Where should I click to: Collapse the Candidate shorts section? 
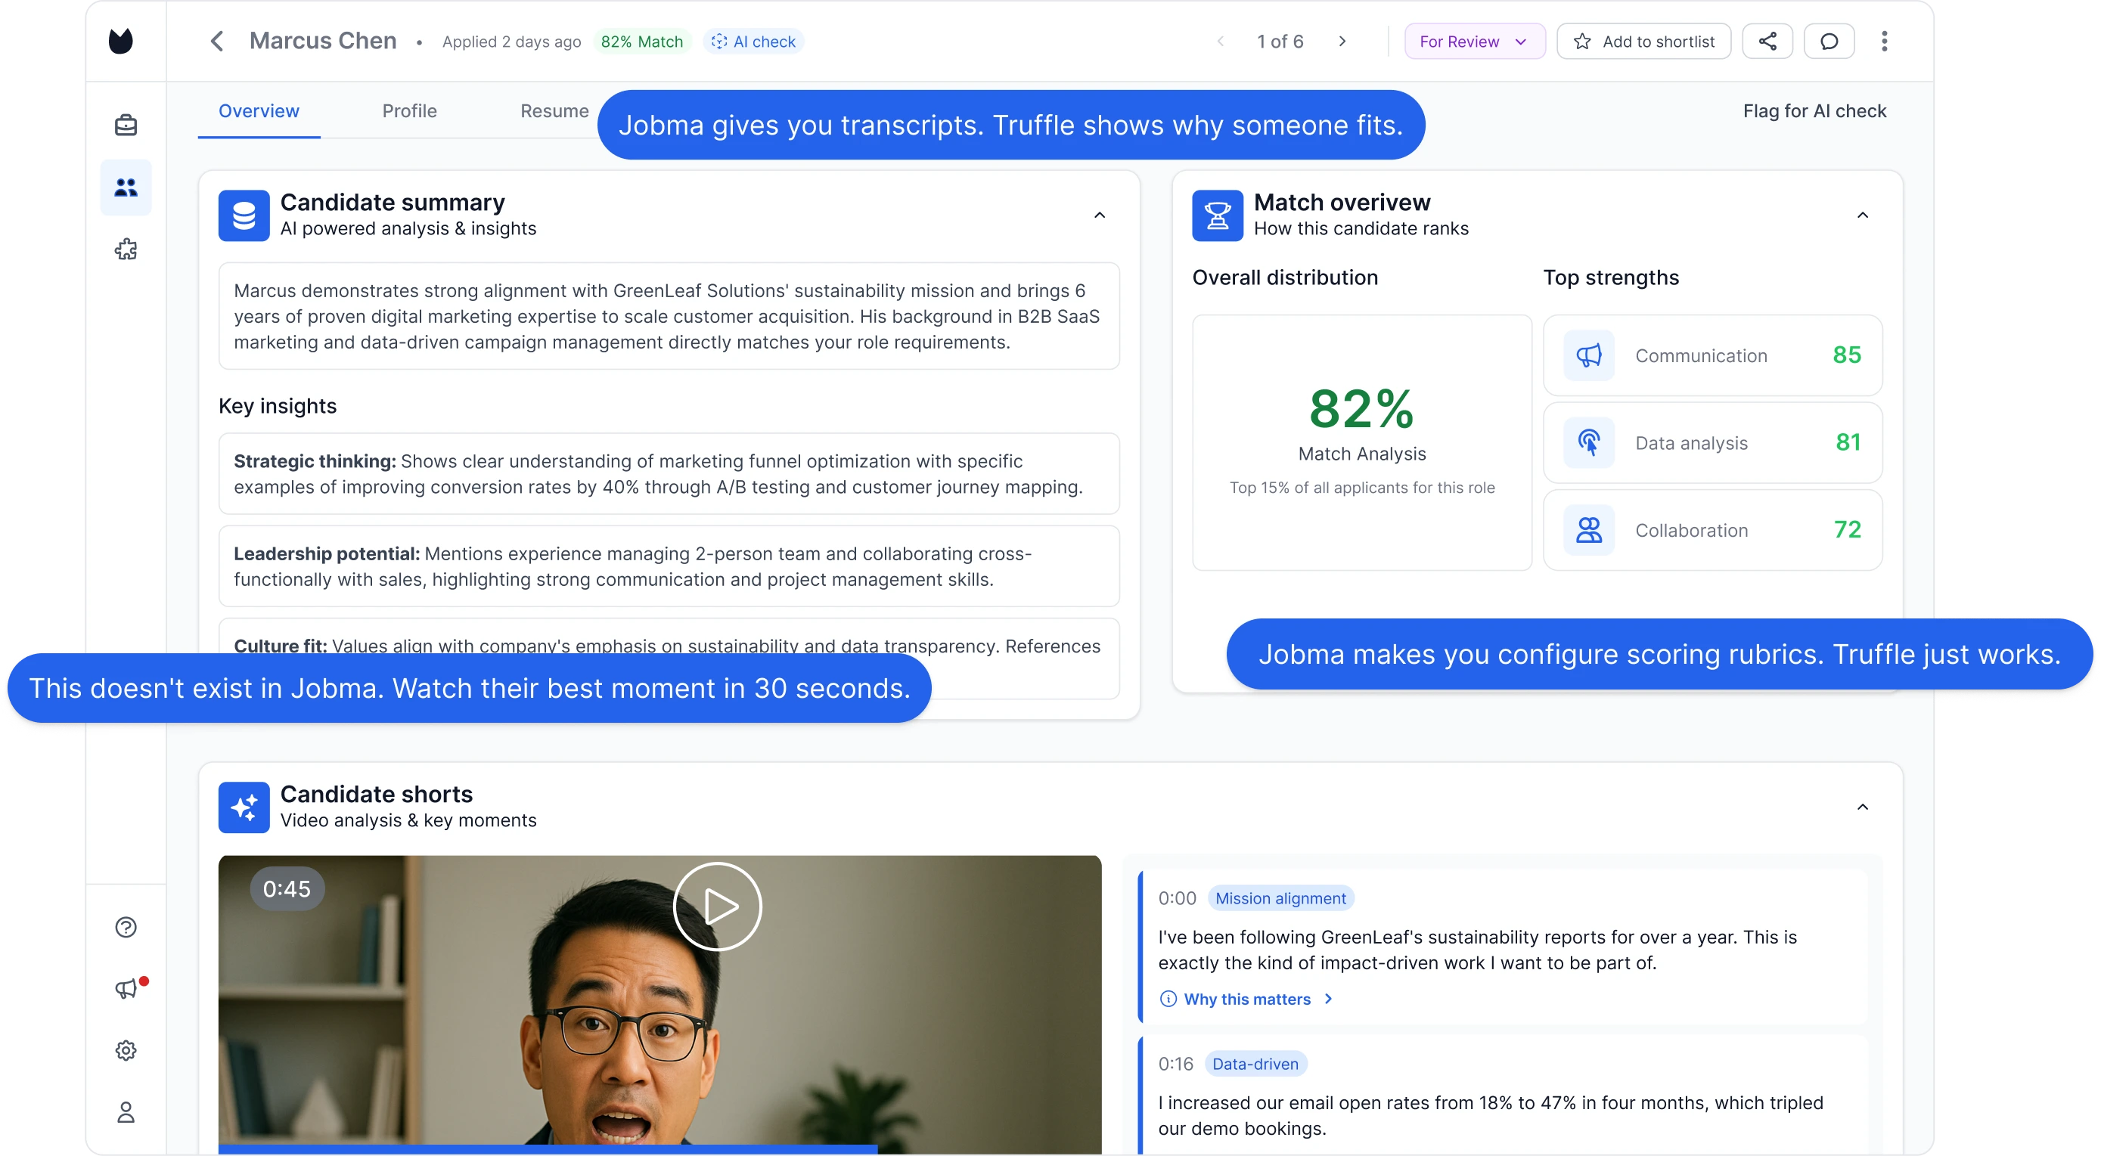(x=1862, y=807)
